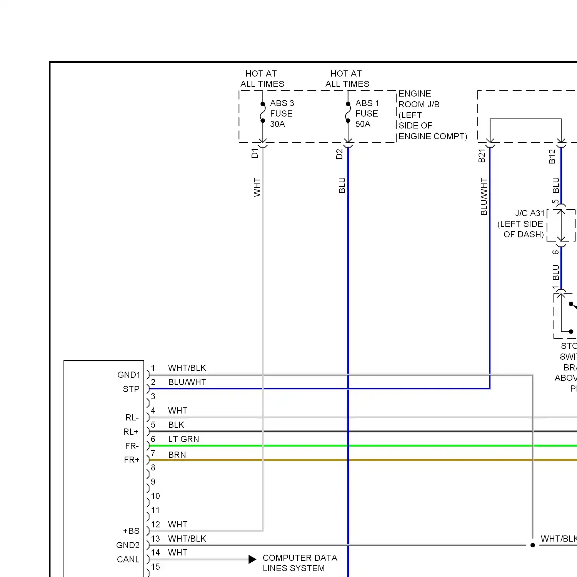Click the D2 connector label

click(x=339, y=154)
